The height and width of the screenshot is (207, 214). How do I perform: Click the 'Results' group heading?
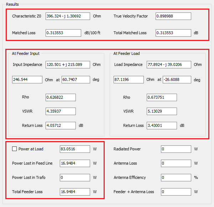(12, 4)
